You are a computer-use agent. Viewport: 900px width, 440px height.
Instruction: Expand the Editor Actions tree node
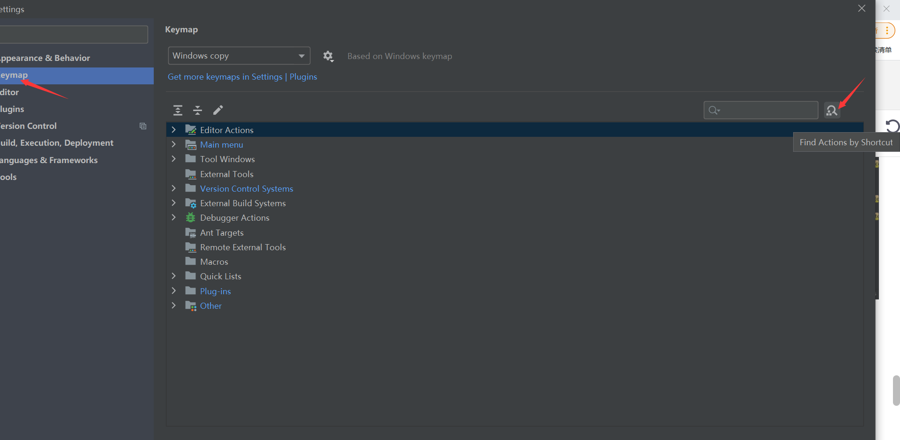[173, 130]
